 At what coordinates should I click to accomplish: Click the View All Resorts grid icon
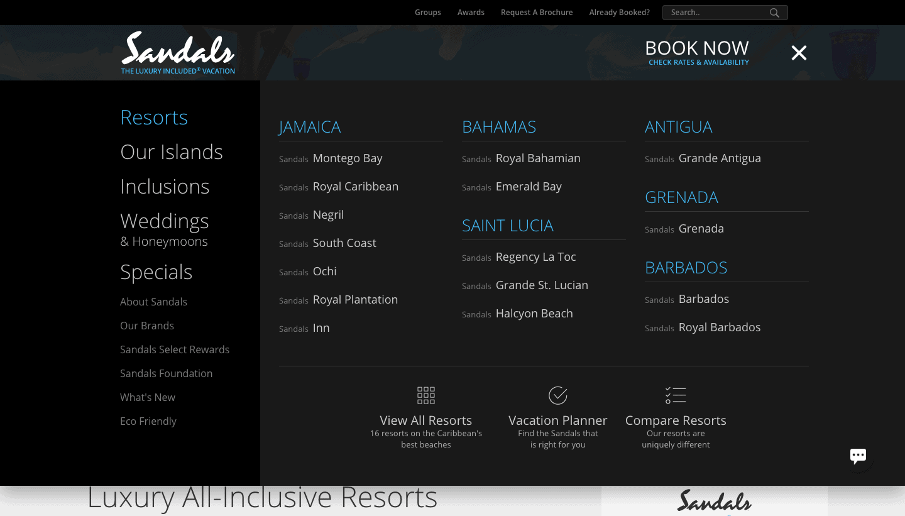[426, 395]
